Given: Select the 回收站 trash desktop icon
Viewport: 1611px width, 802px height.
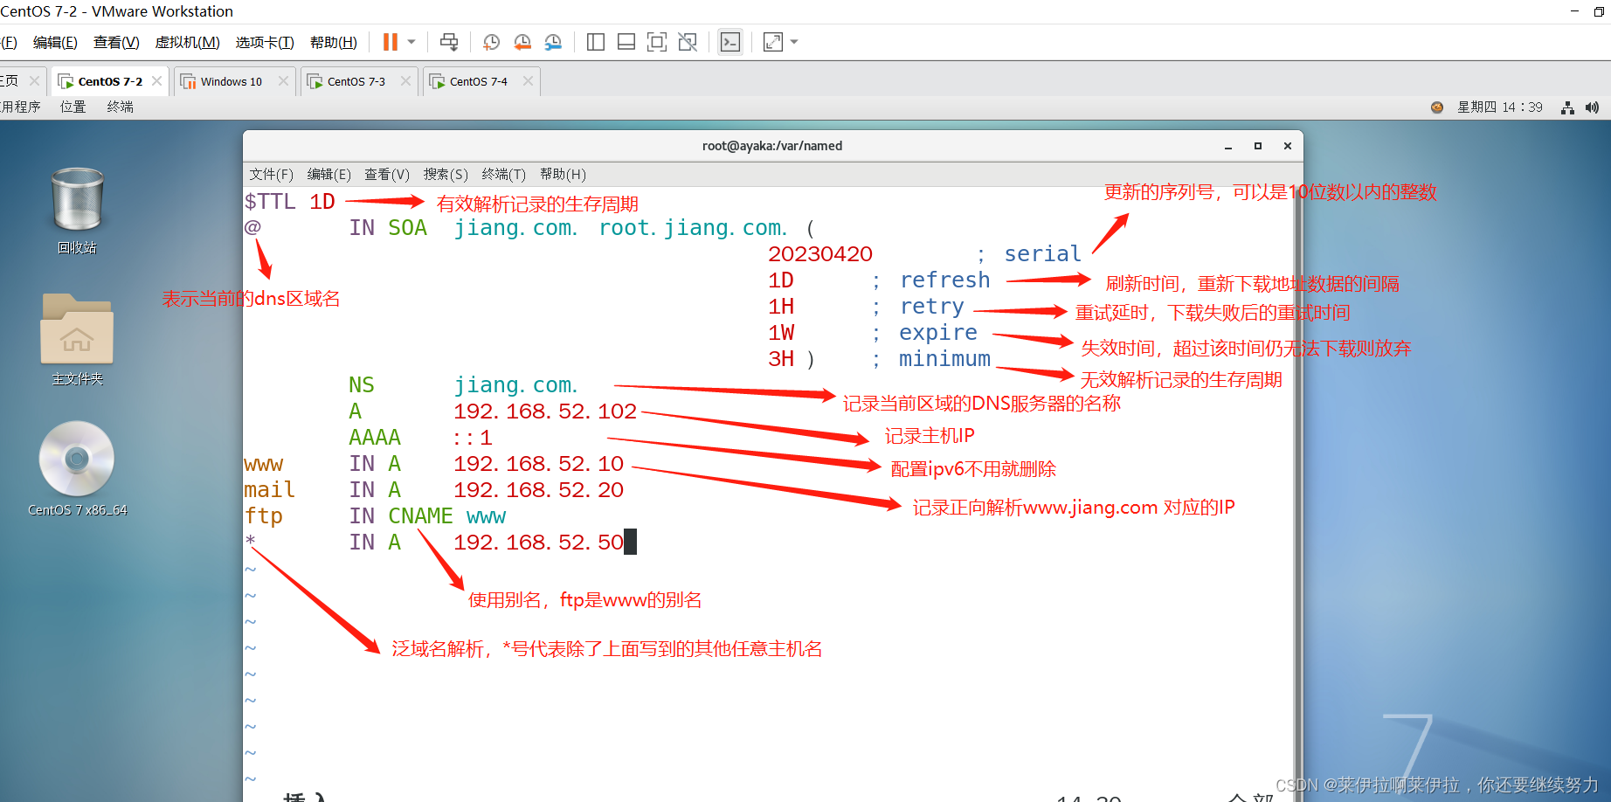Looking at the screenshot, I should pos(77,211).
